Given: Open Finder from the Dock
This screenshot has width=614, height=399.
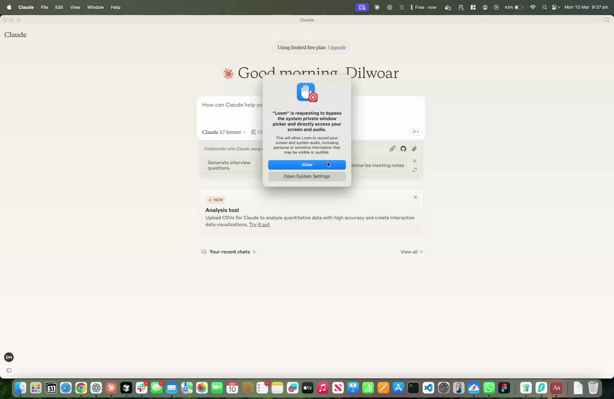Looking at the screenshot, I should [x=20, y=387].
